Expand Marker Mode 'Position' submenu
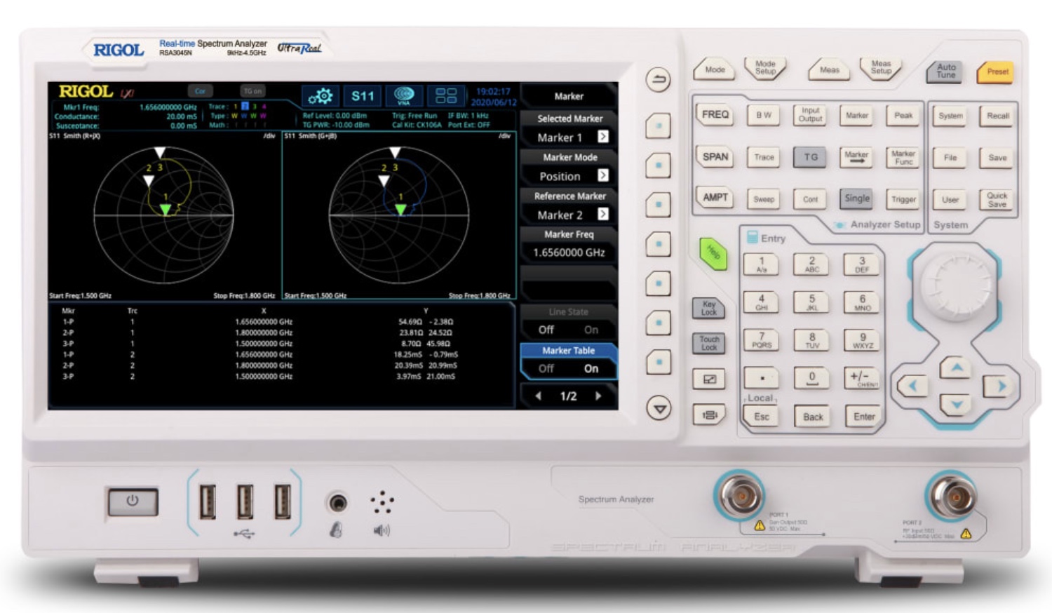This screenshot has width=1052, height=613. point(602,175)
